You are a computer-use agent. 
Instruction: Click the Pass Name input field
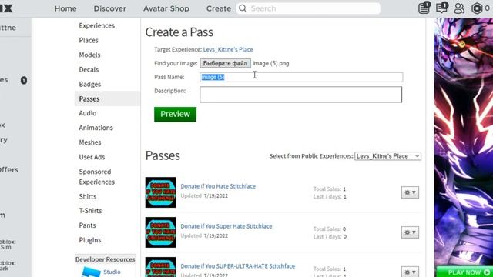(301, 77)
